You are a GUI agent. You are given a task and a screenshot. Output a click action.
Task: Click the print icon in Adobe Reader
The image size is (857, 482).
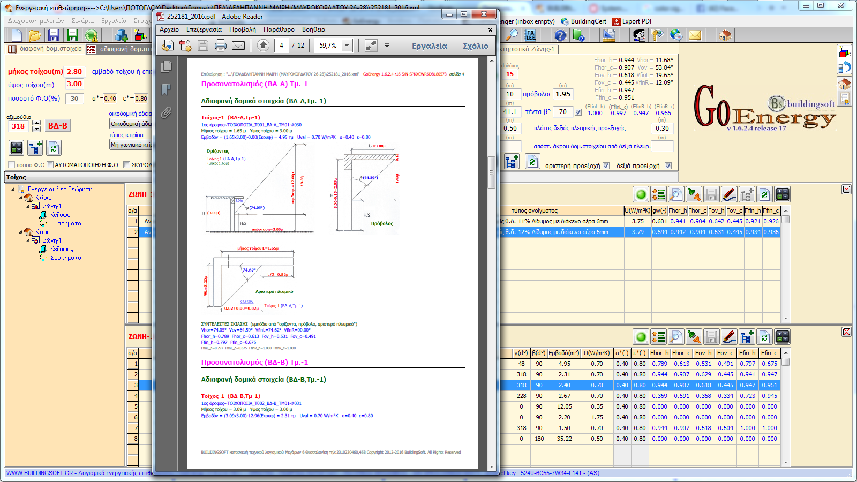tap(221, 46)
